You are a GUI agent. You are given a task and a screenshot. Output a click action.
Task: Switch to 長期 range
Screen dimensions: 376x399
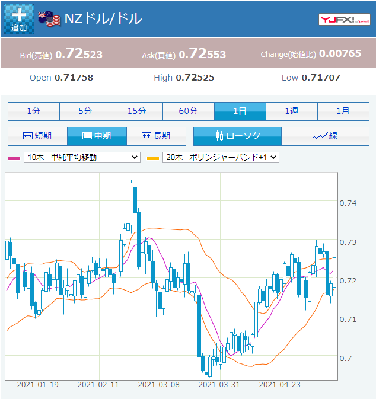[x=156, y=136]
